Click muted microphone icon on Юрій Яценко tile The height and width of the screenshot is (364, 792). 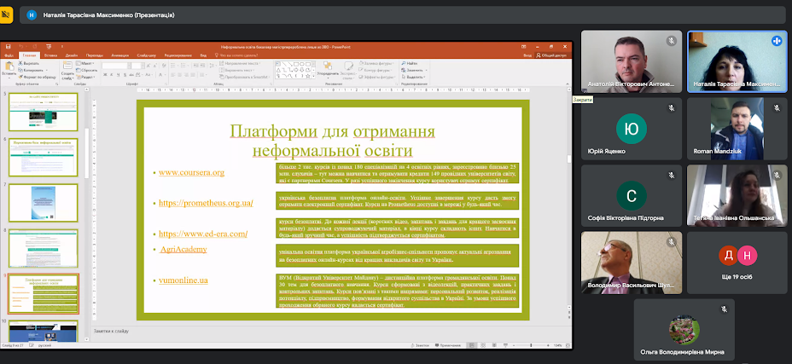pyautogui.click(x=672, y=107)
